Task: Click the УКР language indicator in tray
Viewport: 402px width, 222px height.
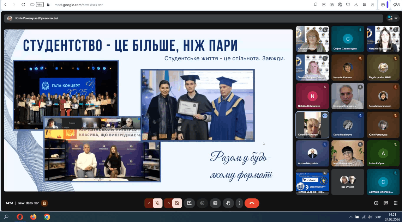Action: point(378,217)
